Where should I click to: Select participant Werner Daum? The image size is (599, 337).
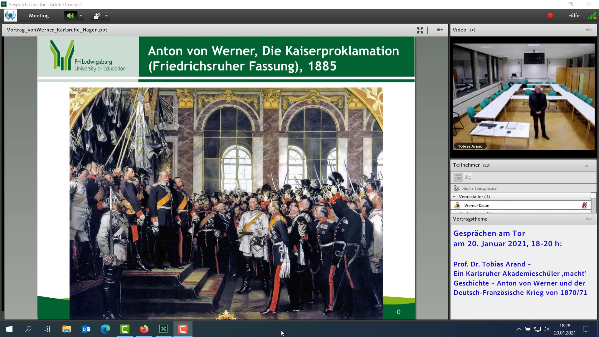pos(520,205)
